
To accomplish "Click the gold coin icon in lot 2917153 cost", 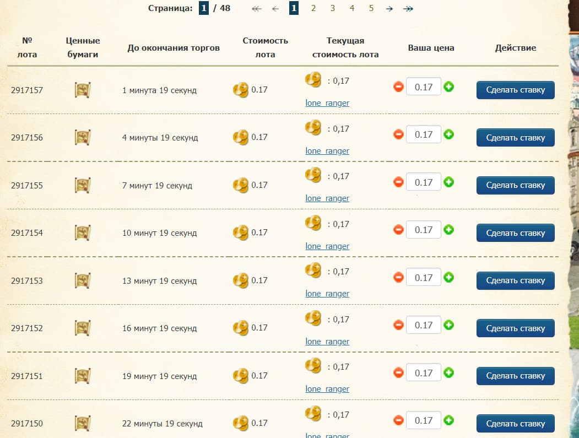I will coord(241,280).
